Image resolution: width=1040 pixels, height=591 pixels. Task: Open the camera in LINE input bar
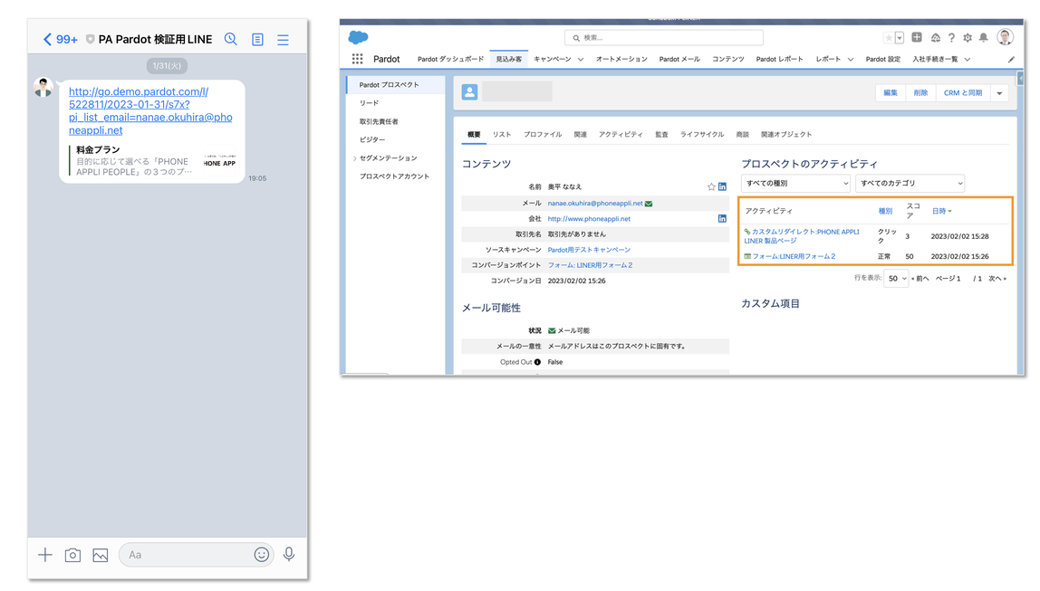pyautogui.click(x=73, y=555)
